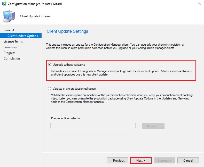Click Browse for pre-production collection

pos(153,126)
